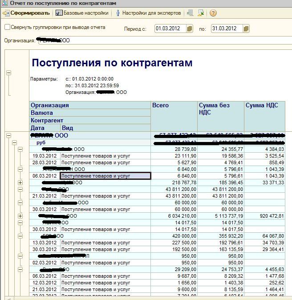Image resolution: width=292 pixels, height=300 pixels.
Task: Select the 33 371,33 VAT cell
Action: pos(265,182)
